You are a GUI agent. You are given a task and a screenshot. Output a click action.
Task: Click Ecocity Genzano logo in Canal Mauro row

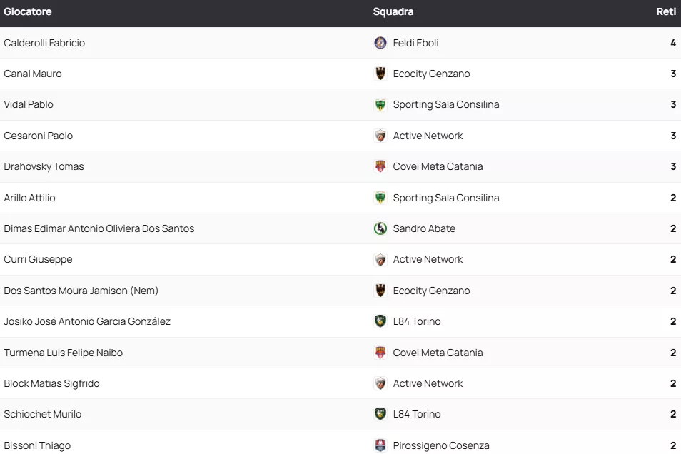click(x=380, y=74)
